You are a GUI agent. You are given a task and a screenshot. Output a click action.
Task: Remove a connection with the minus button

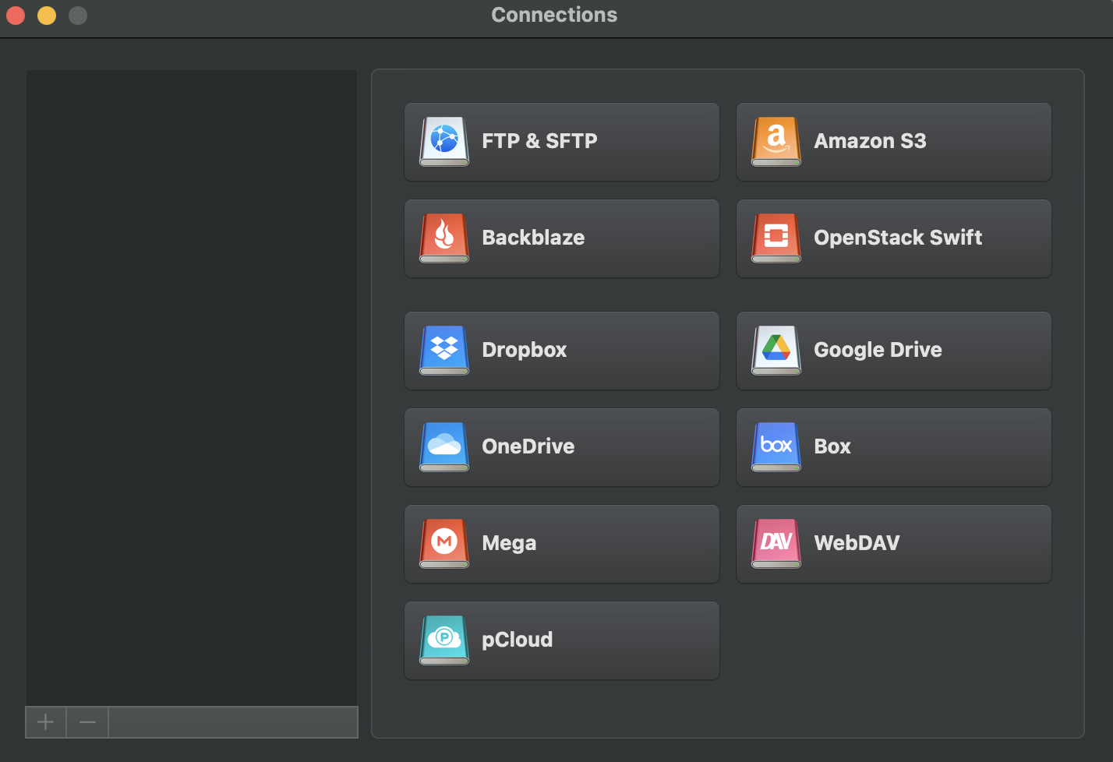click(x=87, y=722)
